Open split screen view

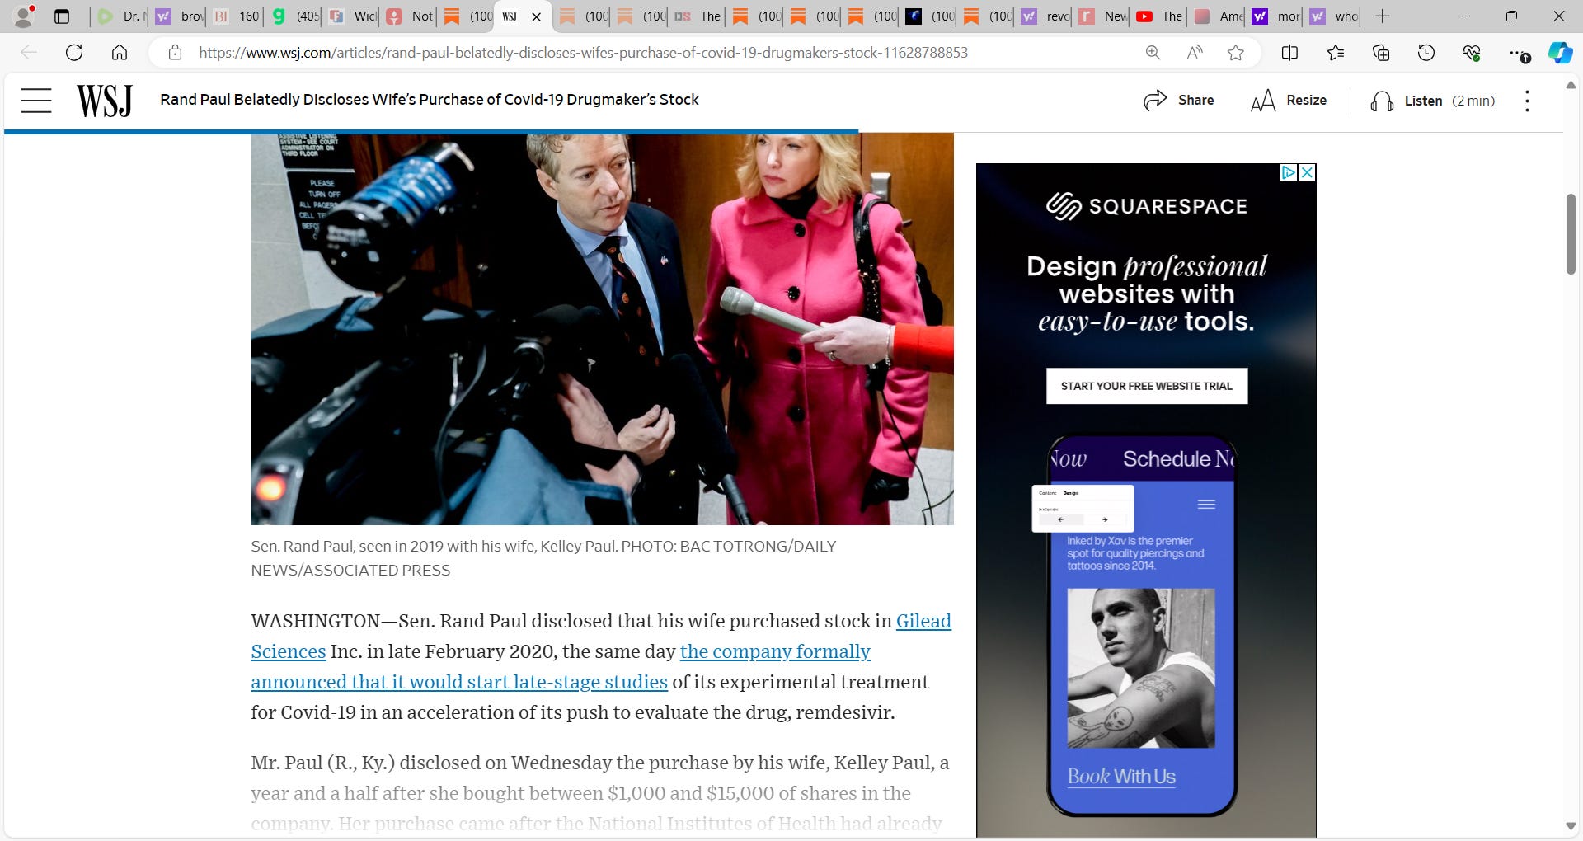[1290, 53]
